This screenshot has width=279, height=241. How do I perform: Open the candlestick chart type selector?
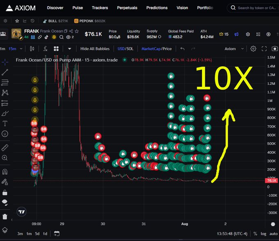[x=32, y=49]
